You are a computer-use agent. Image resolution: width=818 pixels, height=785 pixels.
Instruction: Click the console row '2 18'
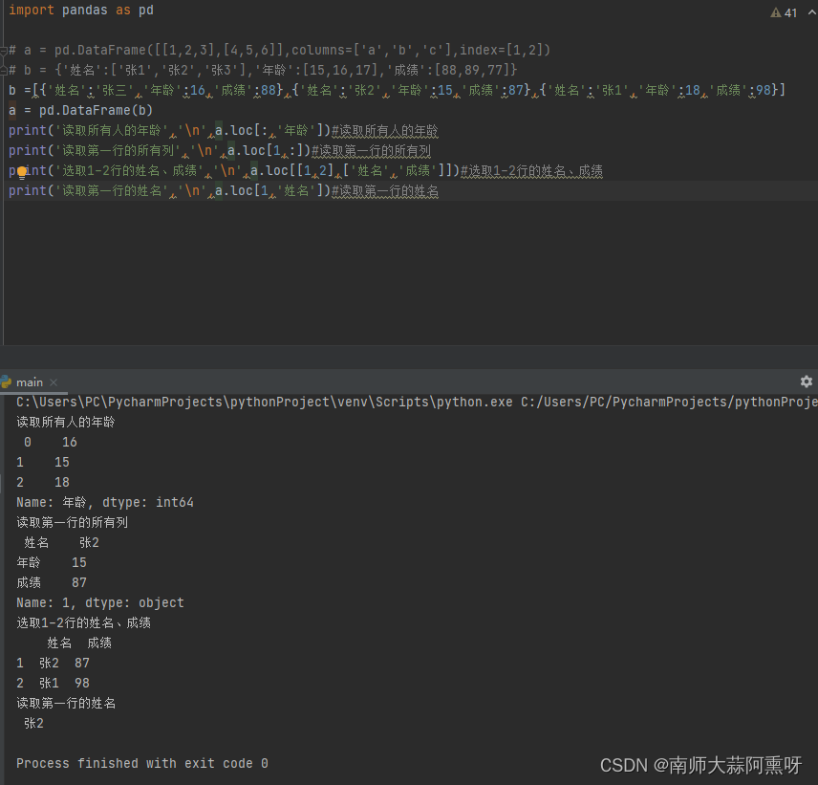click(x=43, y=482)
